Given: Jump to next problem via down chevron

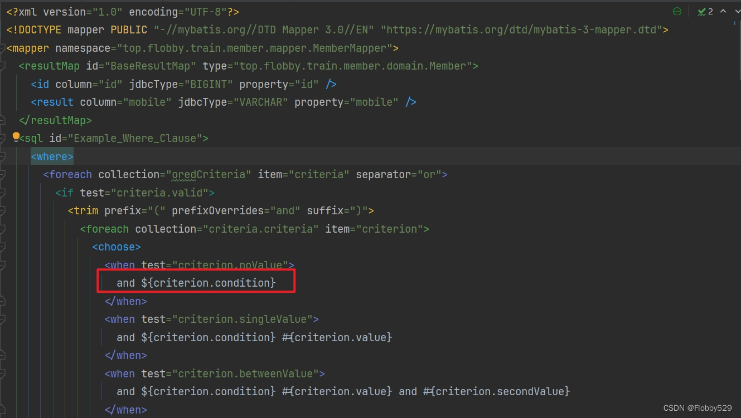Looking at the screenshot, I should click(738, 11).
